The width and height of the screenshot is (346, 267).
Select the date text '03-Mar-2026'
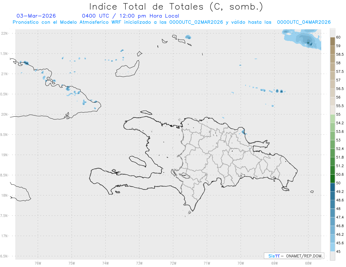(36, 16)
